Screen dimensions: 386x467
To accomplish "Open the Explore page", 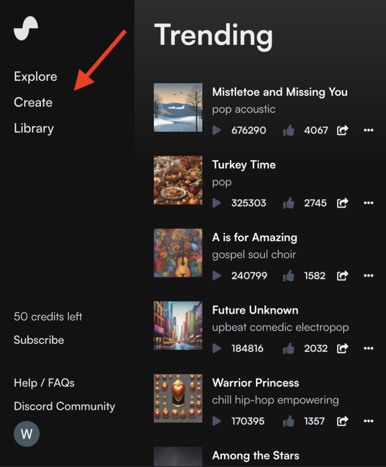I will click(x=36, y=76).
